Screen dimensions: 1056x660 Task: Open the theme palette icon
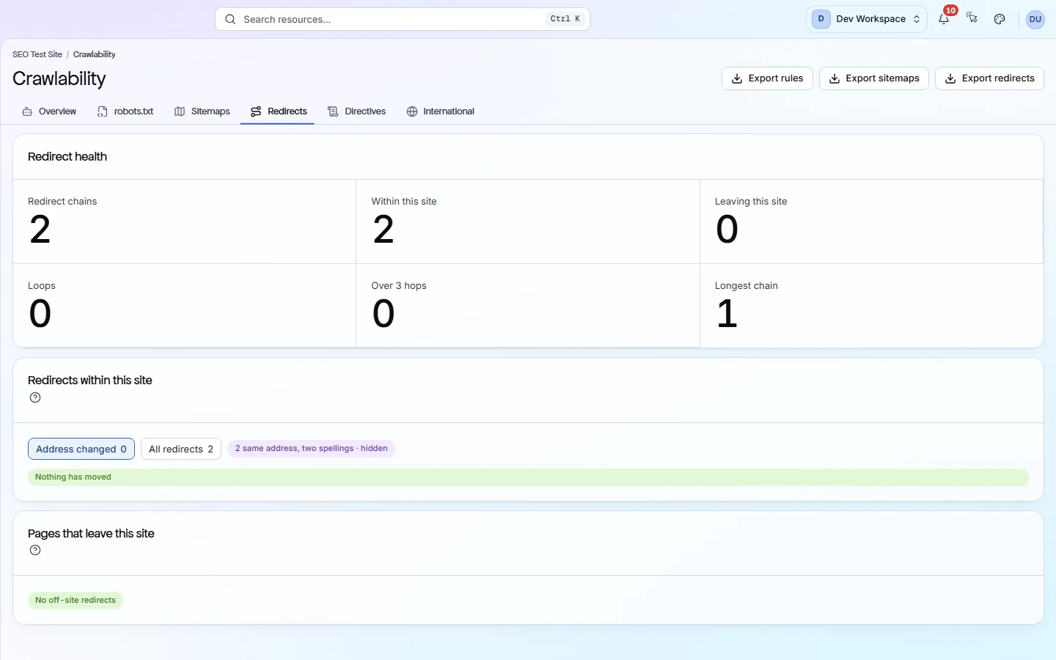pyautogui.click(x=1000, y=19)
